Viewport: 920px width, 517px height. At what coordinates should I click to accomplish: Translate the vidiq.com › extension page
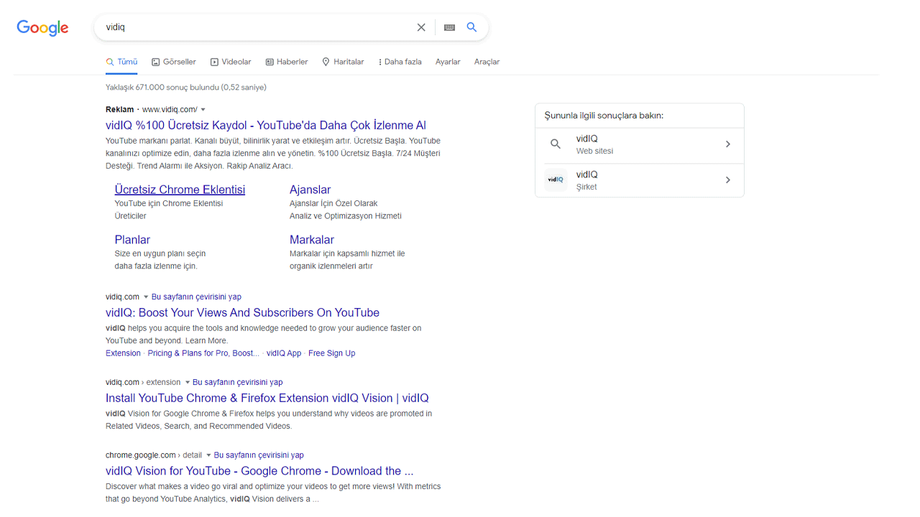237,383
